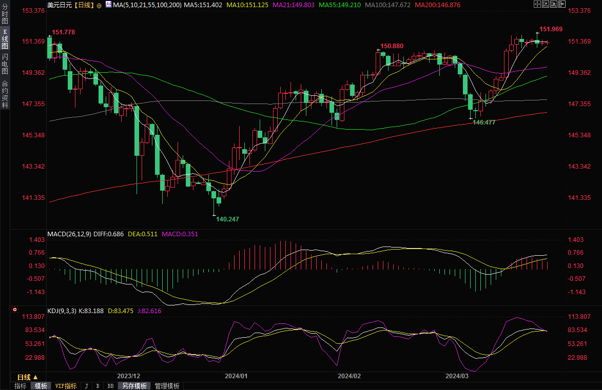The image size is (602, 390).
Task: Click the gray MA100:147.672 value
Action: (x=388, y=5)
